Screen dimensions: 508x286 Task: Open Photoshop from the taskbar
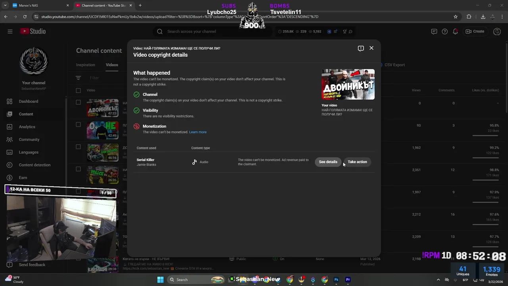[x=336, y=280]
